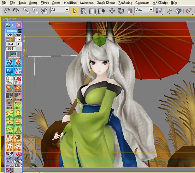Select the Rotate tool
Image resolution: width=195 pixels, height=173 pixels.
click(121, 11)
